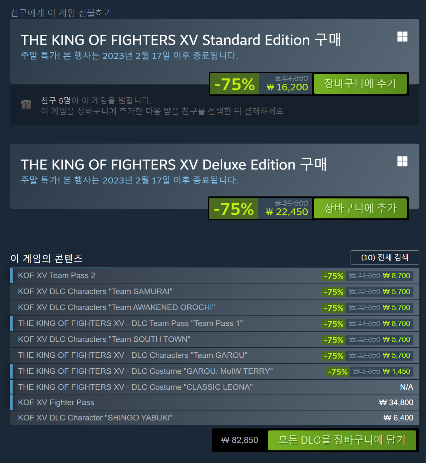Screen dimensions: 426x463
Task: Open DLC Team Pass "Team Pass 1"
Action: (x=131, y=323)
